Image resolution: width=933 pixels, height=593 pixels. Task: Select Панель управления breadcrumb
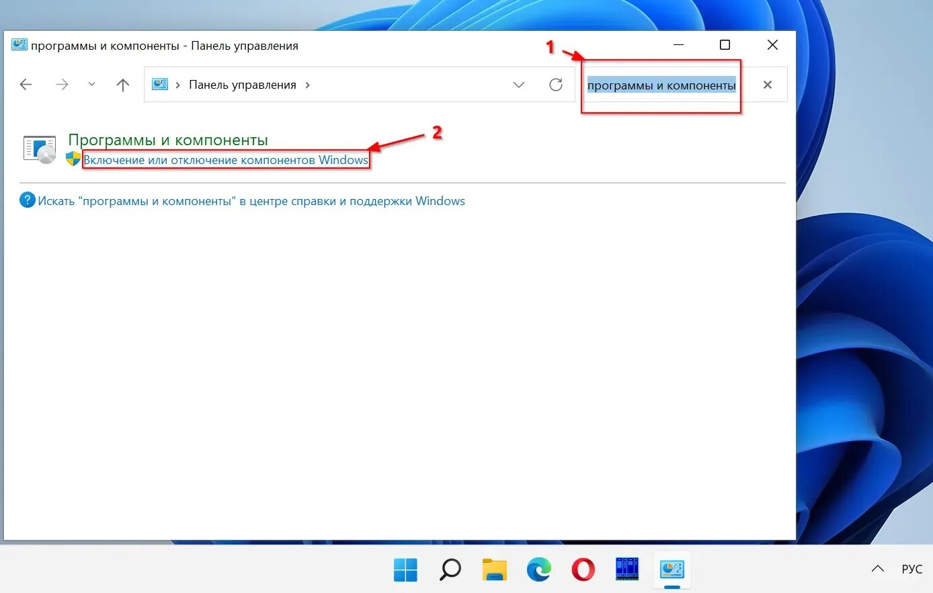tap(243, 85)
